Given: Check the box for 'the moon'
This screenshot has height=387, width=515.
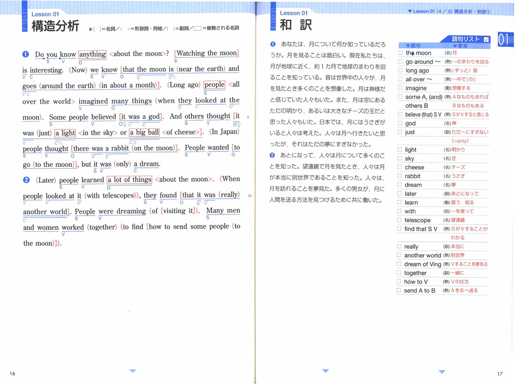Looking at the screenshot, I should point(400,52).
